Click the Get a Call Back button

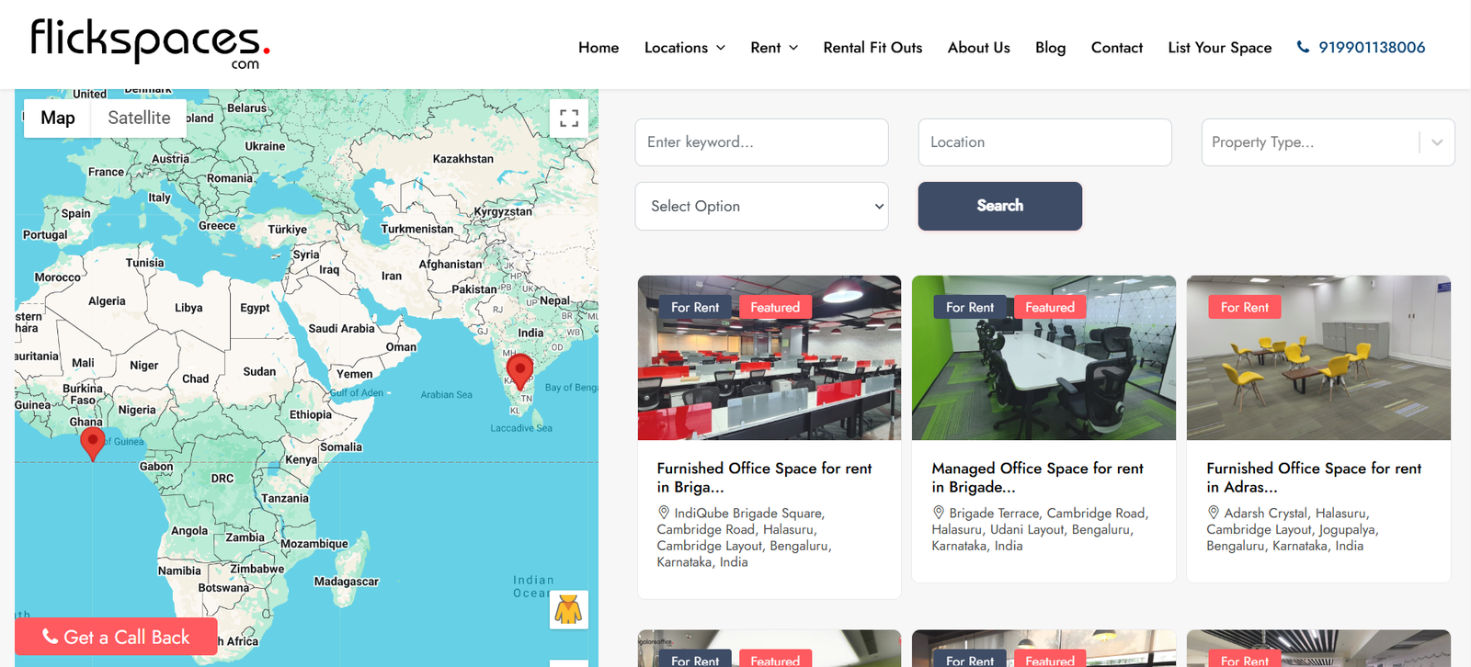(116, 637)
